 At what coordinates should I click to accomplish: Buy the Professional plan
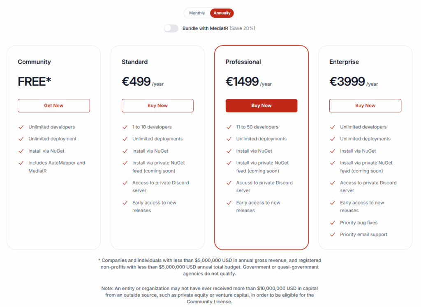pyautogui.click(x=261, y=105)
